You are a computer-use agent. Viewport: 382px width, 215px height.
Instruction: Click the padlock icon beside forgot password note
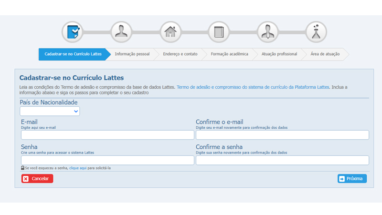click(22, 168)
